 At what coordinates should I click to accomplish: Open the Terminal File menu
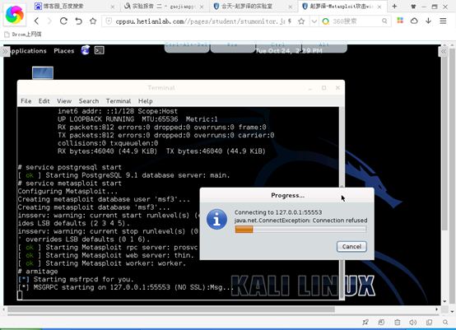26,101
